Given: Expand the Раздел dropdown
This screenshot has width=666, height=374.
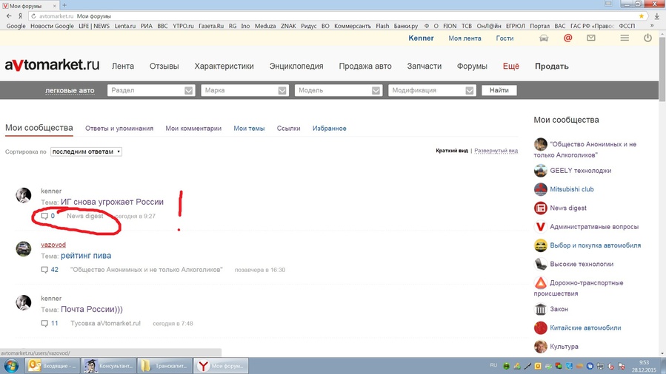Looking at the screenshot, I should pos(151,90).
